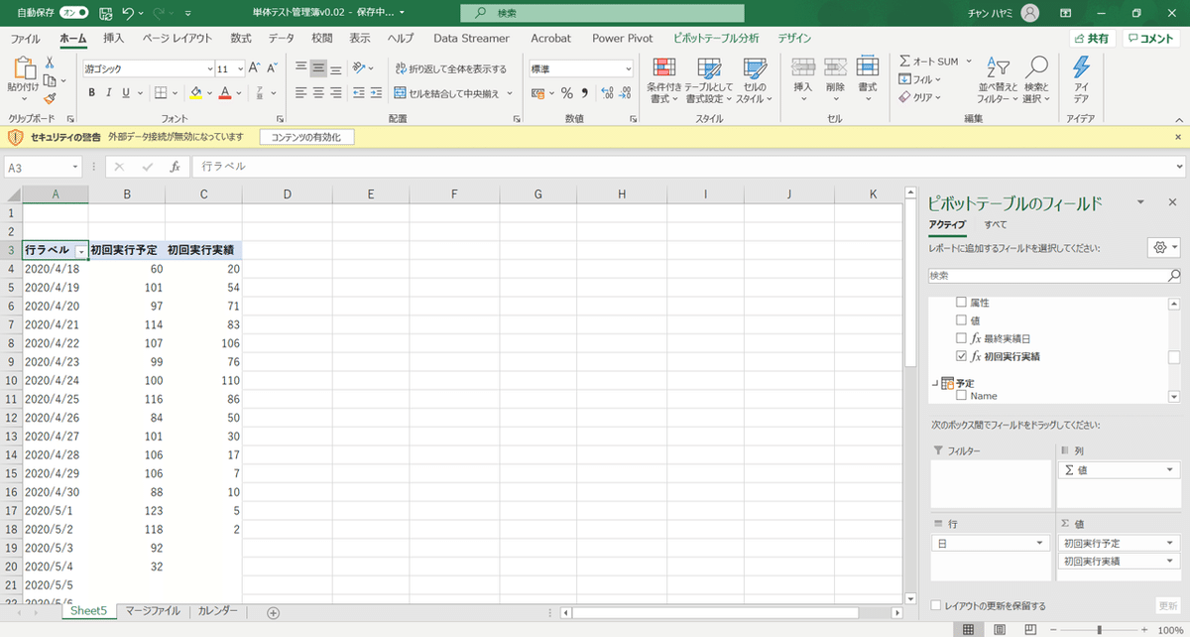Screen dimensions: 1190x637
Task: Toggle the AutoSave (自動保存) switch
Action: (x=73, y=13)
